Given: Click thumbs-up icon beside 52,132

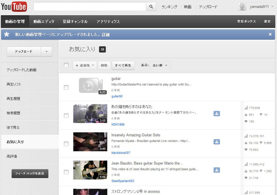Looking at the screenshot, I should click(246, 143).
